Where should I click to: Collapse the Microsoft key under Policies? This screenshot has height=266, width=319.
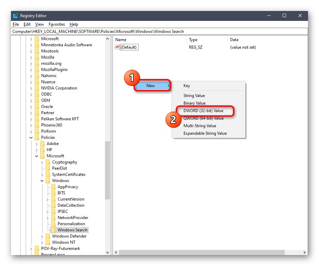[x=36, y=156]
